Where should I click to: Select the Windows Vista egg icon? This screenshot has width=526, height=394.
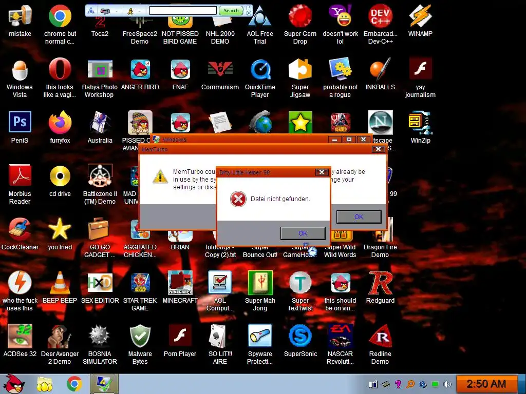tap(20, 78)
